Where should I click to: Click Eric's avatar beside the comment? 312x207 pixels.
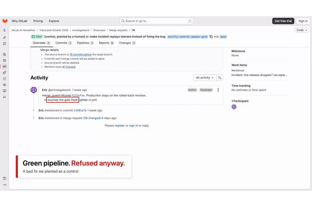point(34,90)
